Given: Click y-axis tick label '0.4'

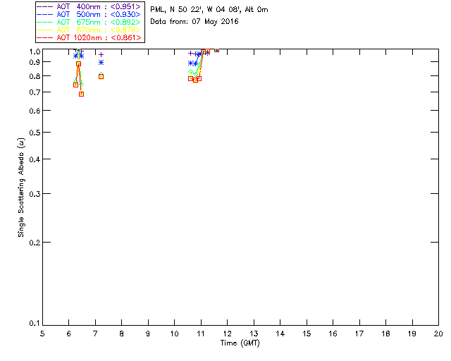Looking at the screenshot, I should point(35,159).
